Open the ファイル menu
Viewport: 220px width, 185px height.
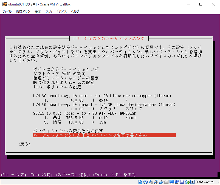tap(7, 11)
